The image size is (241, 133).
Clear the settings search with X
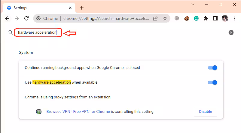[x=231, y=32]
